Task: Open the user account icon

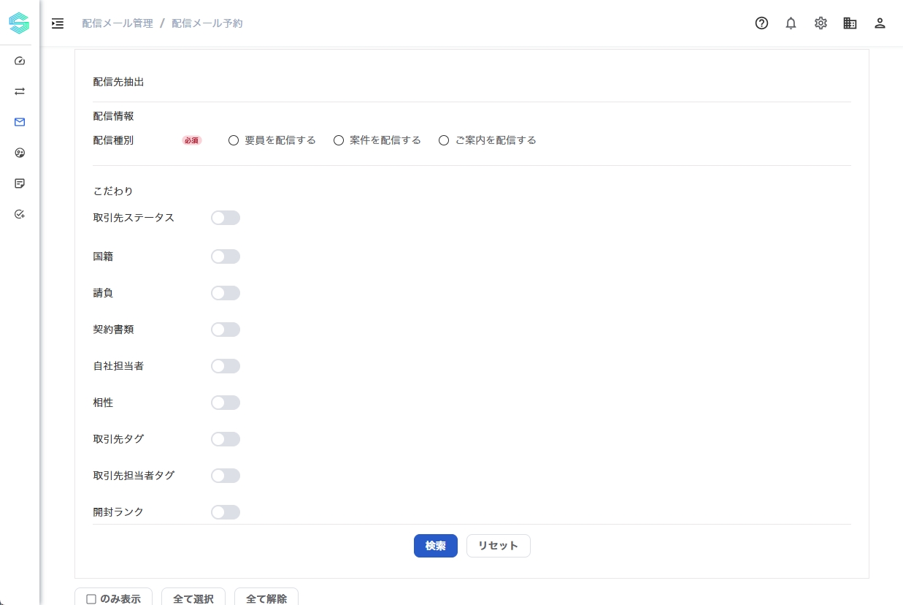Action: [880, 23]
